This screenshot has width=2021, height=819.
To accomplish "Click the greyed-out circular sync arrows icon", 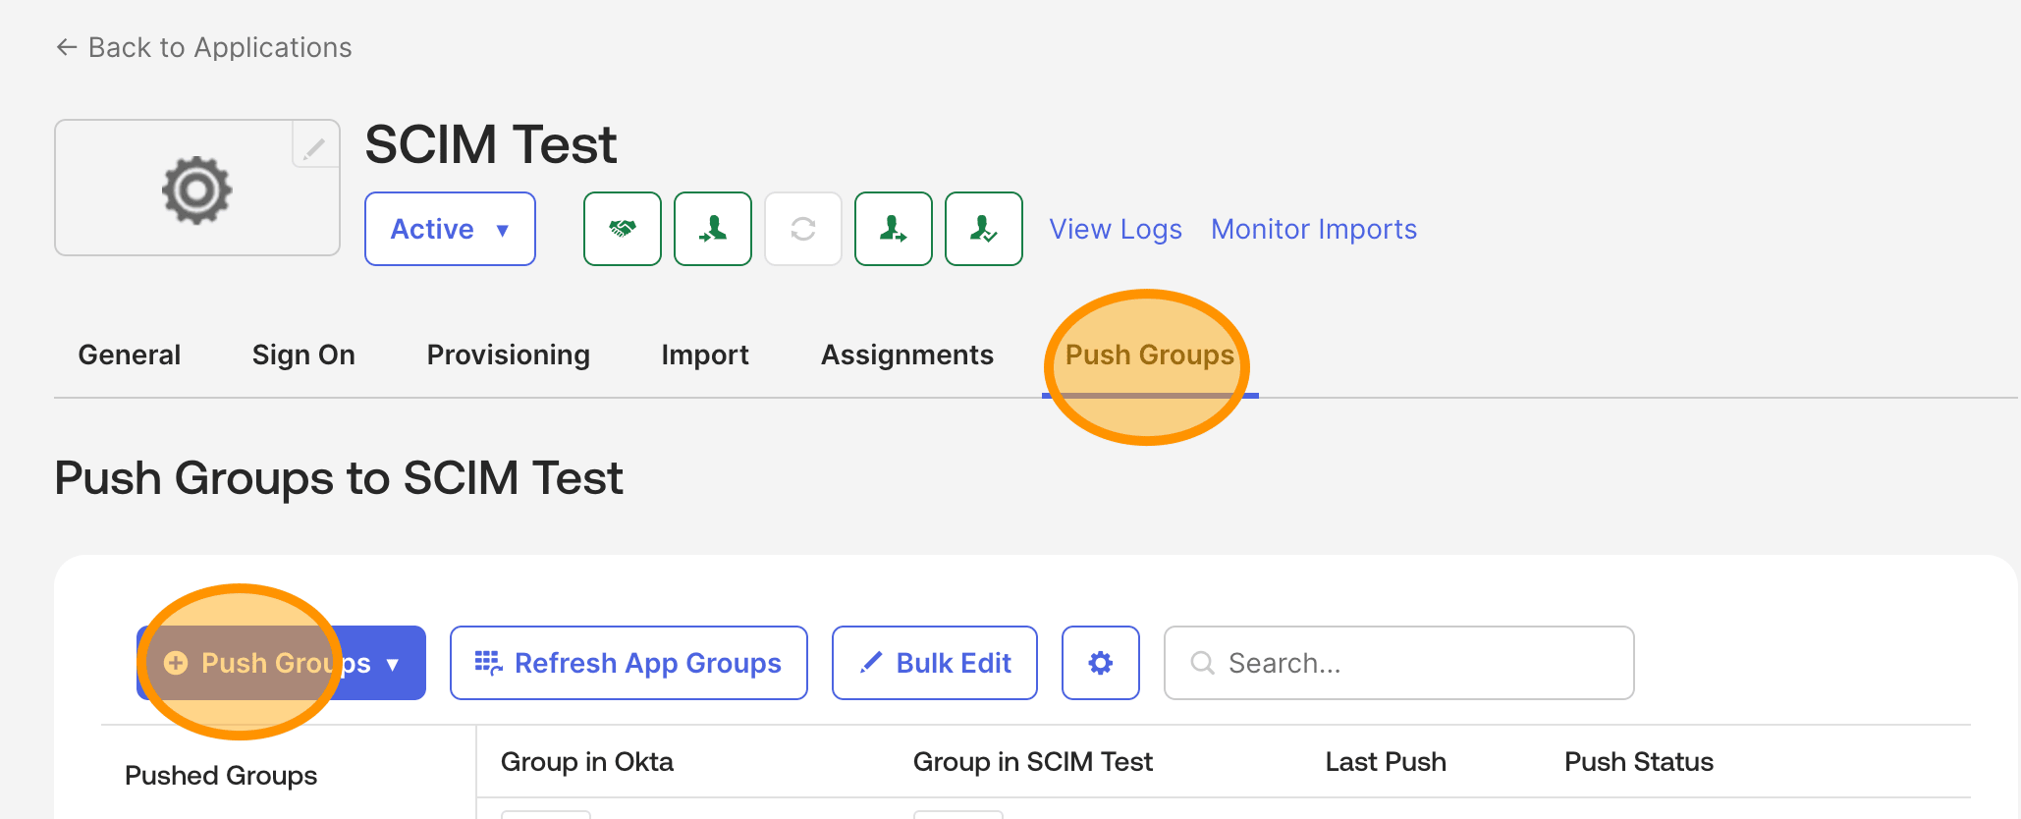I will coord(803,229).
